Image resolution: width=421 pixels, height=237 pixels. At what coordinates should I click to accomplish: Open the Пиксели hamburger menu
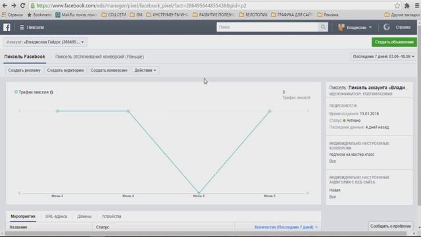(x=22, y=28)
